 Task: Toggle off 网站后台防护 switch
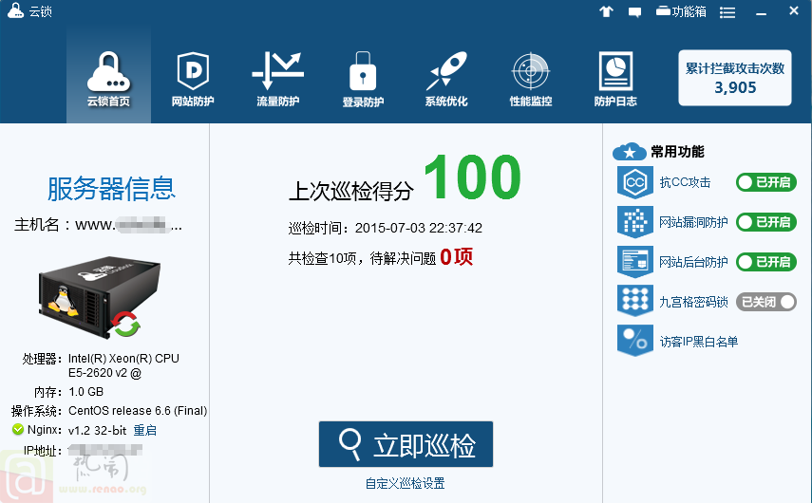765,262
